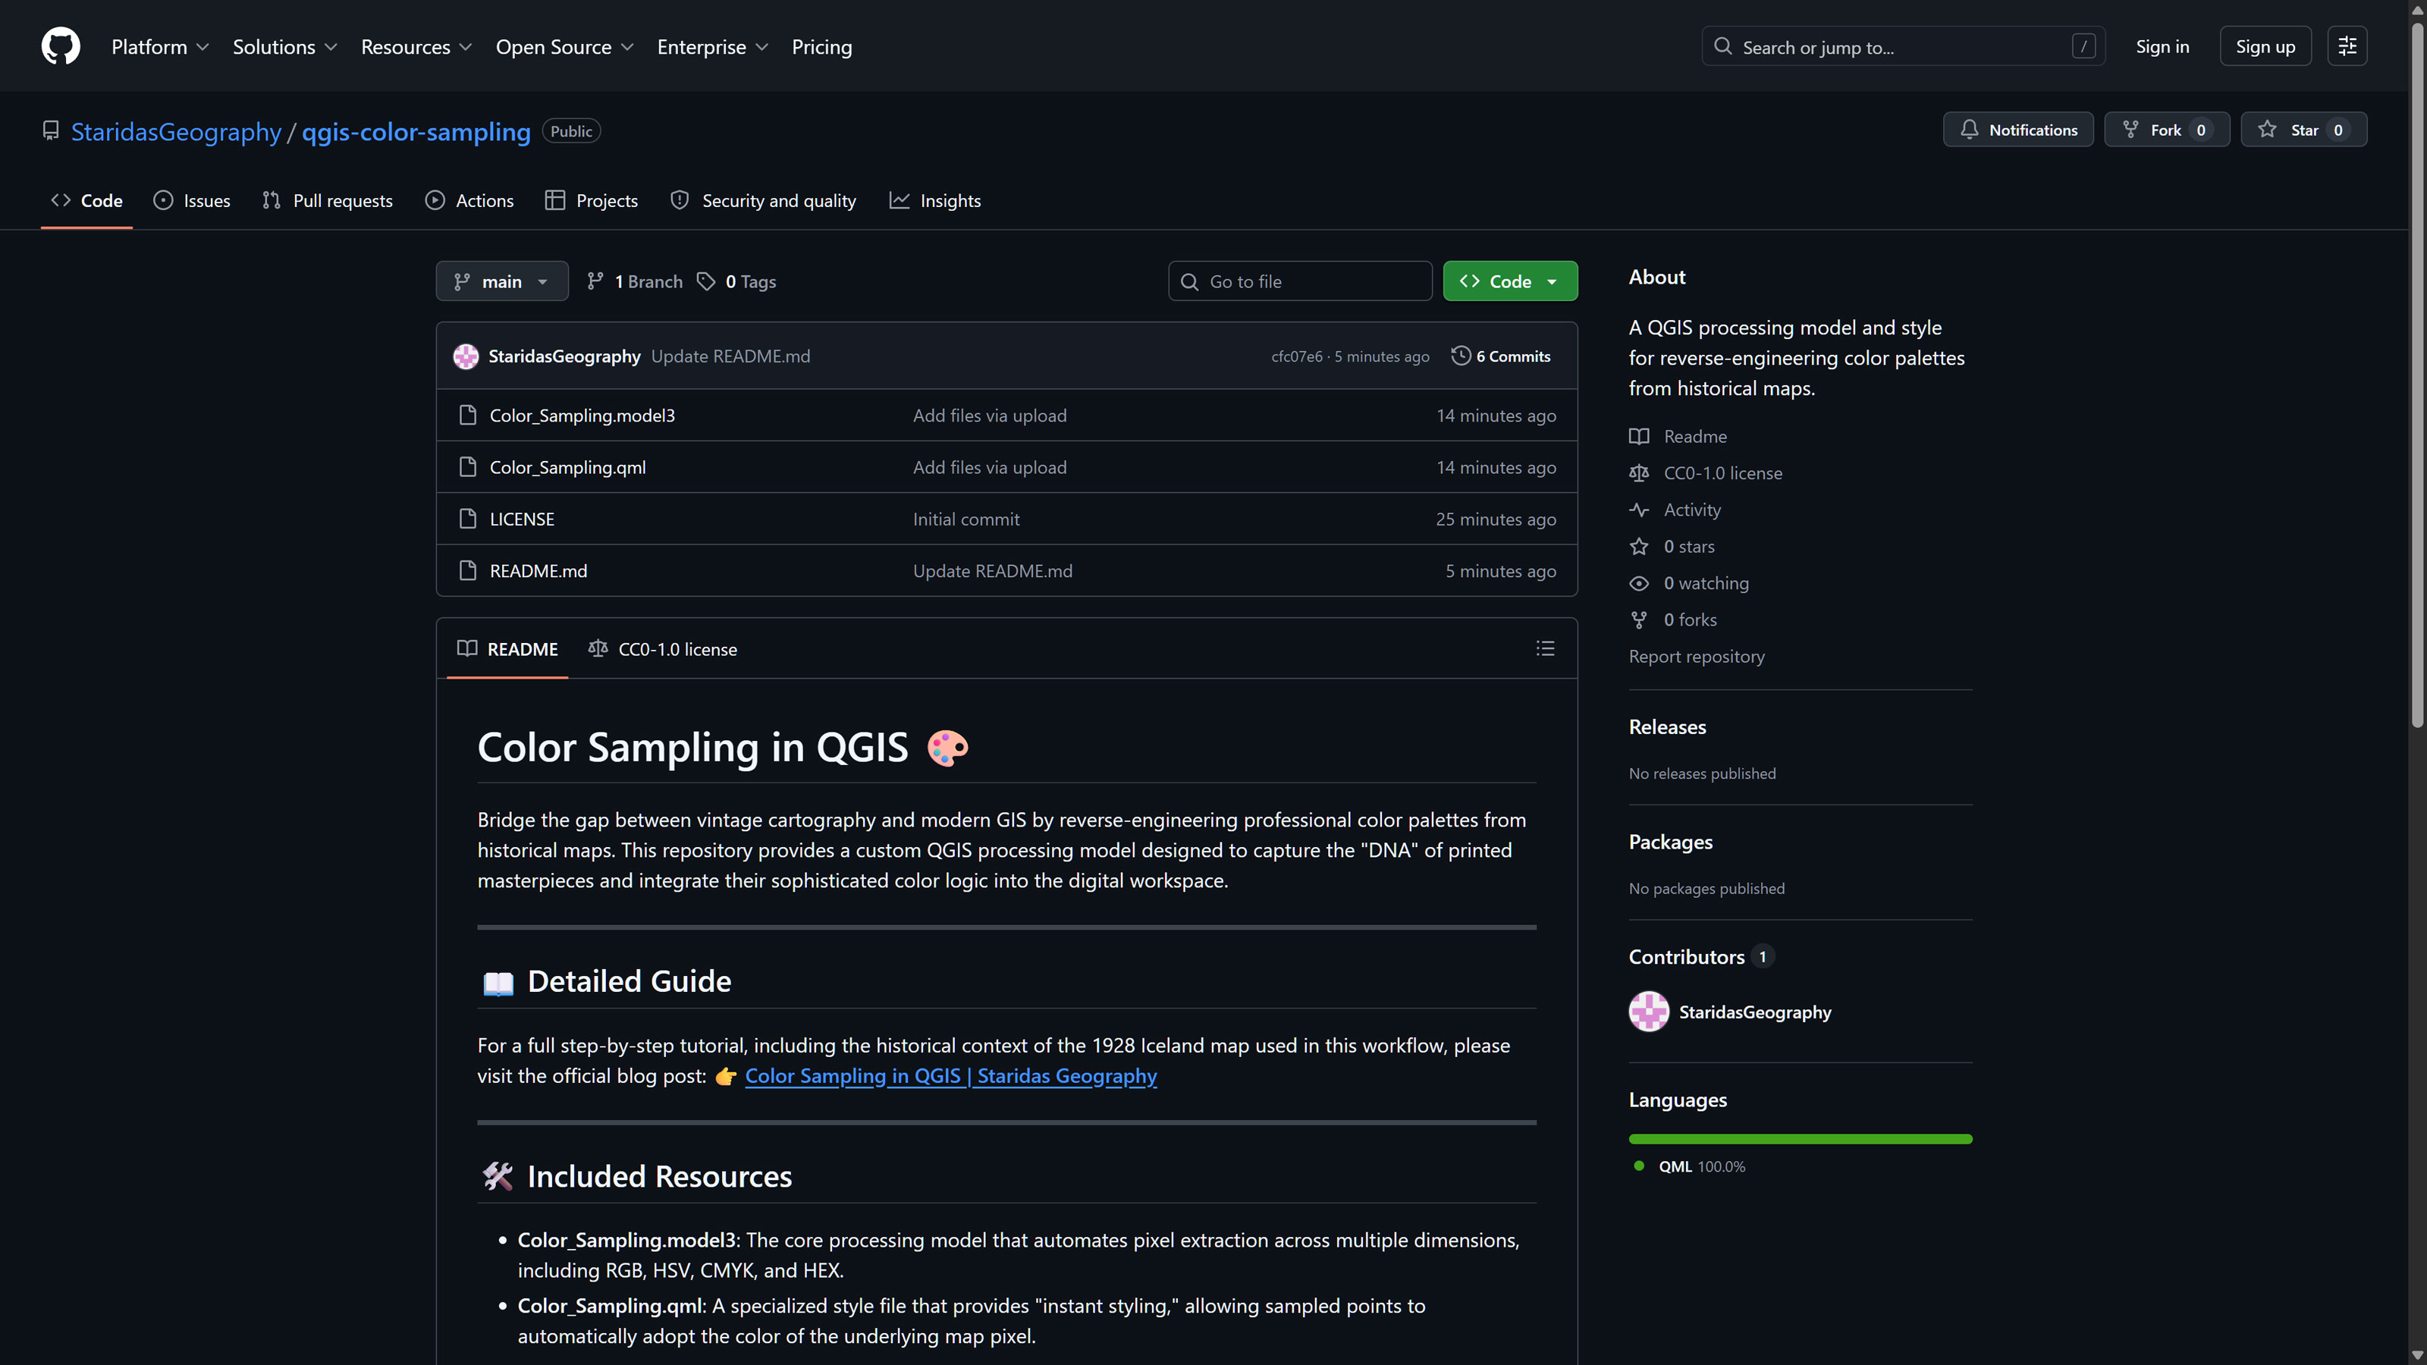
Task: Click the fork icon next to 0 forks
Action: pos(1639,620)
